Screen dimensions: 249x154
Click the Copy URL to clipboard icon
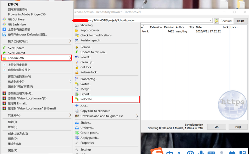[x=77, y=111]
